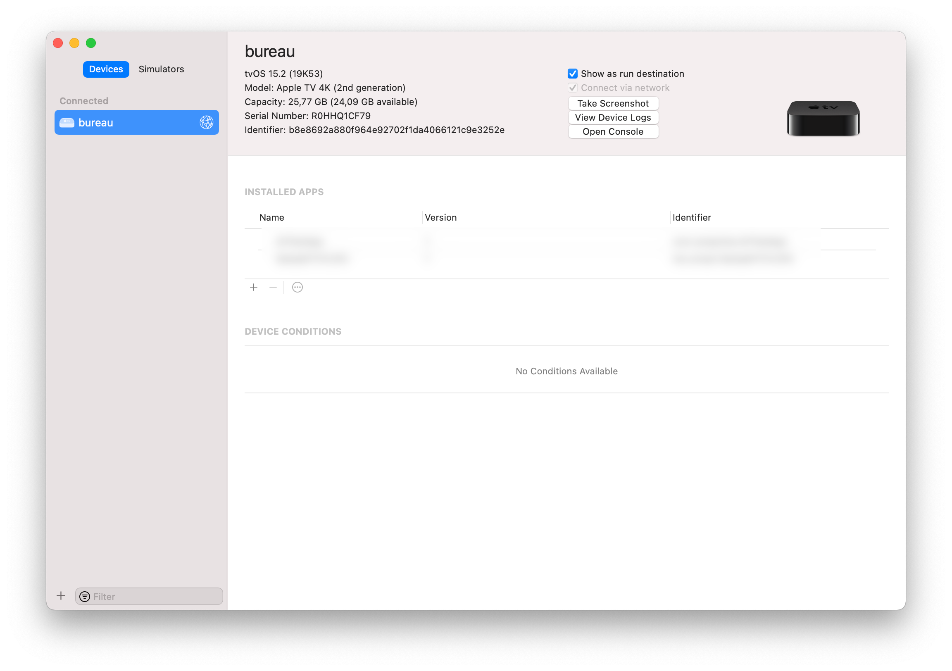Click the filter options icon
The height and width of the screenshot is (671, 952).
[x=85, y=596]
